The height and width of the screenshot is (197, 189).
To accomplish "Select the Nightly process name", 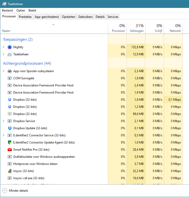I will [18, 47].
